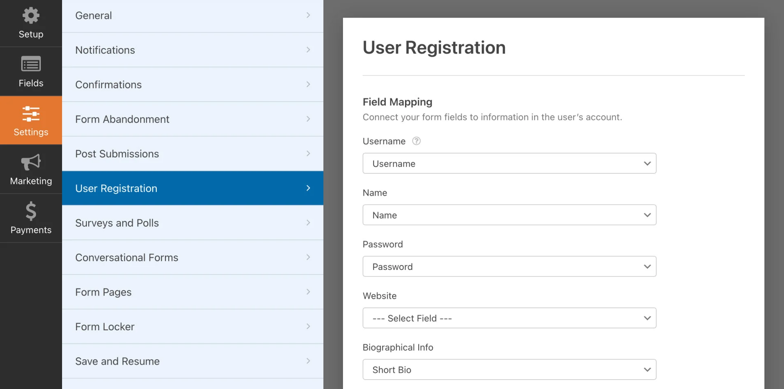
Task: Click the Username help question icon
Action: point(416,141)
